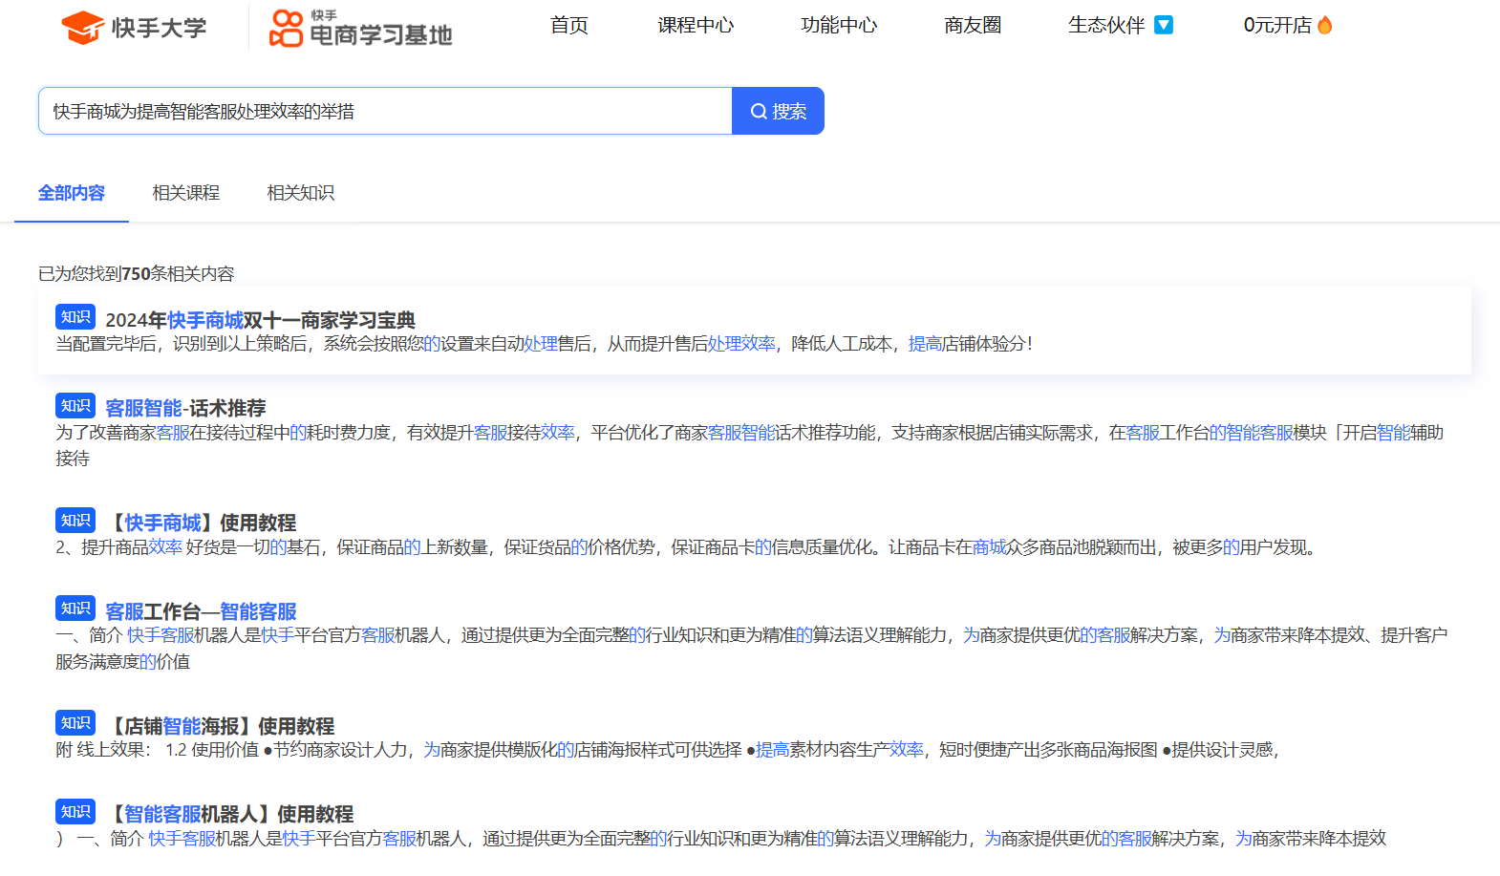Open 2024年快手商城双十一商家学习宝典 result
Image resolution: width=1500 pixels, height=876 pixels.
coord(260,320)
